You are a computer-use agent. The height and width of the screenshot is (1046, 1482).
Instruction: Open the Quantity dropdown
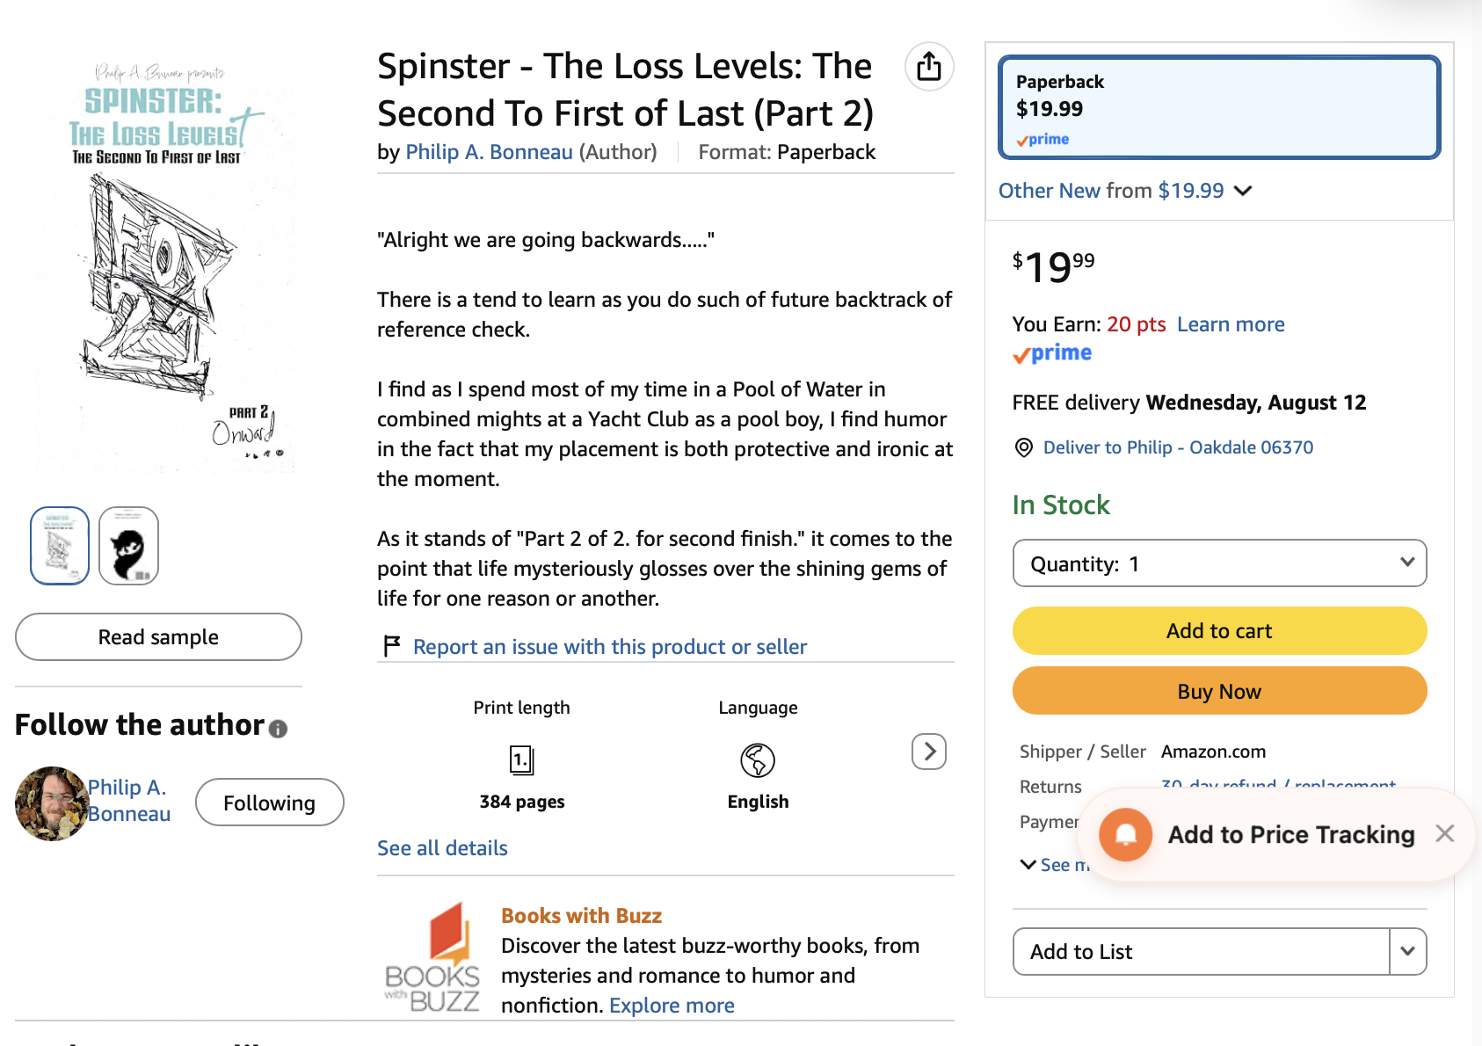(1219, 563)
